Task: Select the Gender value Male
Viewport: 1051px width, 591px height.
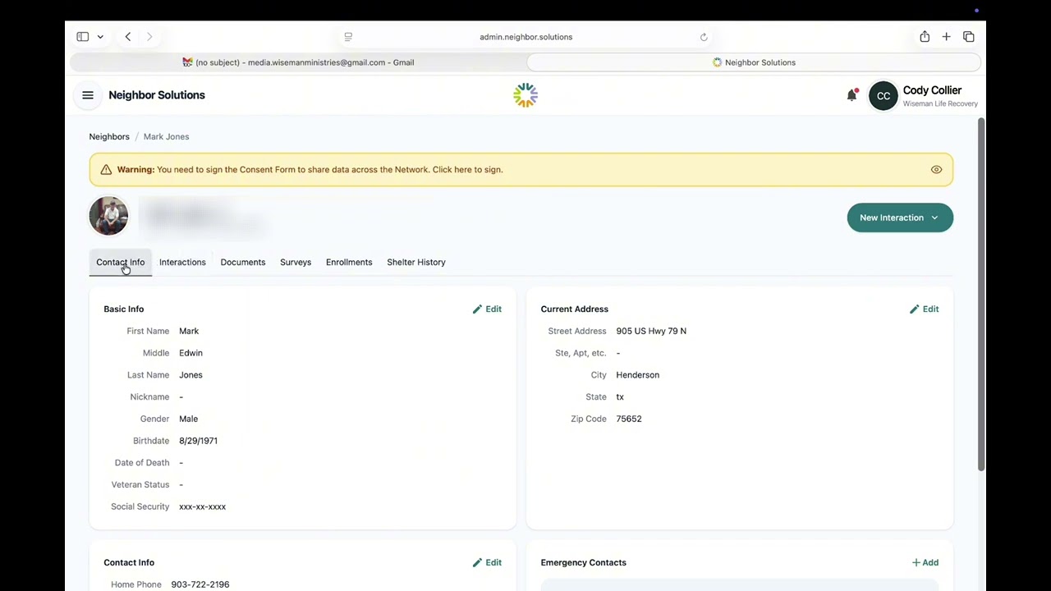Action: coord(188,419)
